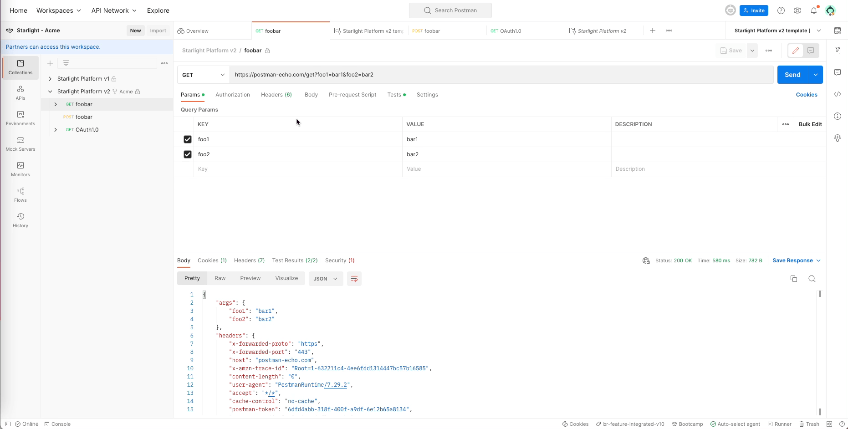The image size is (848, 429).
Task: Open the request info icon in right sidebar
Action: click(838, 116)
